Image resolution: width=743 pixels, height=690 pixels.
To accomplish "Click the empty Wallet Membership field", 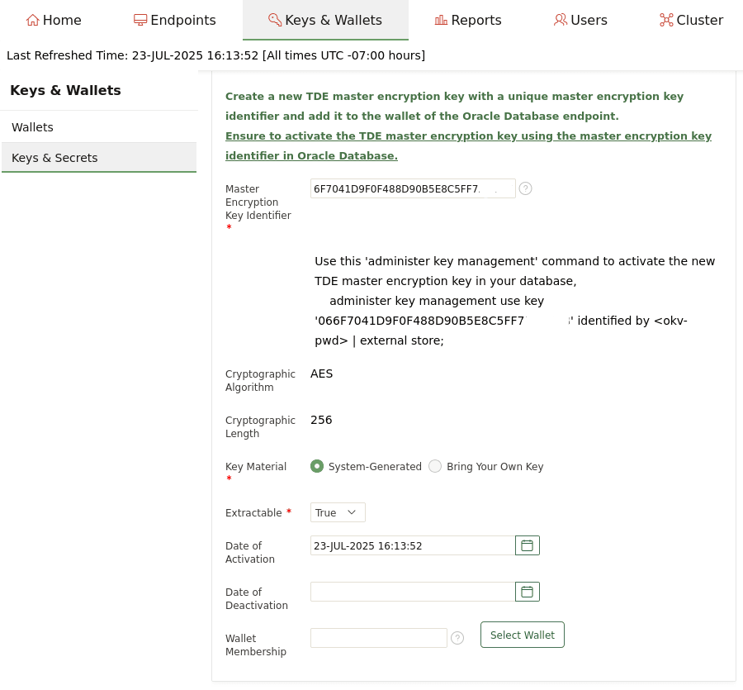I will pos(378,638).
